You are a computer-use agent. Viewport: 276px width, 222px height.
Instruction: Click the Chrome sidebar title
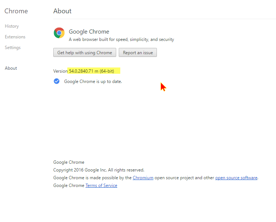16,11
